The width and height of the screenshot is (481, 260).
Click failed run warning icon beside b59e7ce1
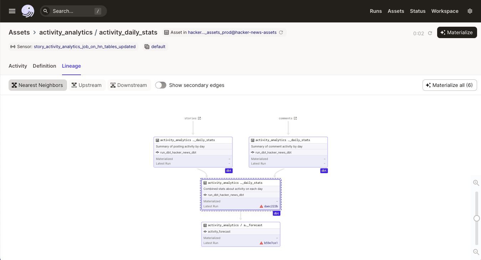[261, 243]
